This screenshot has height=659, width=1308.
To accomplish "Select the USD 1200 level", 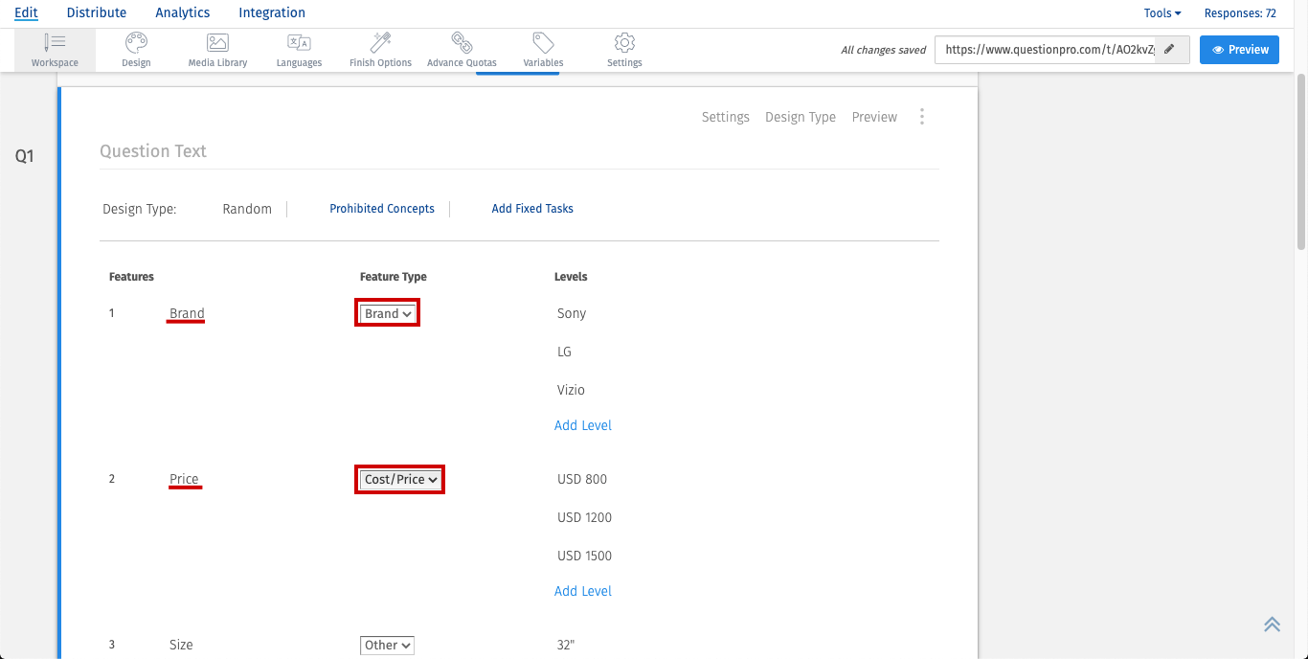I will pyautogui.click(x=584, y=517).
